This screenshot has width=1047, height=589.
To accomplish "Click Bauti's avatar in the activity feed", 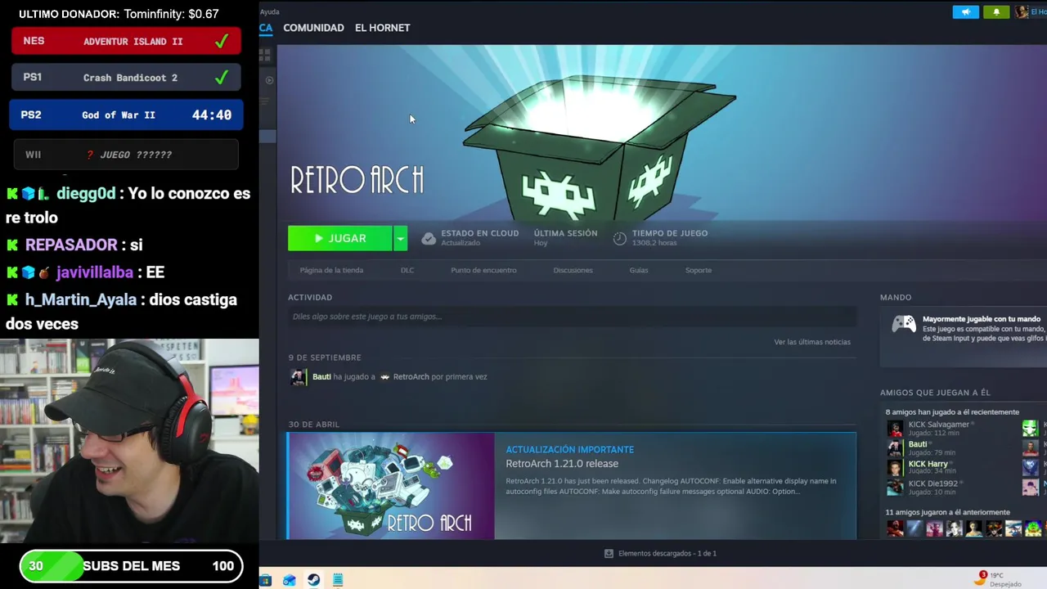I will click(x=299, y=377).
